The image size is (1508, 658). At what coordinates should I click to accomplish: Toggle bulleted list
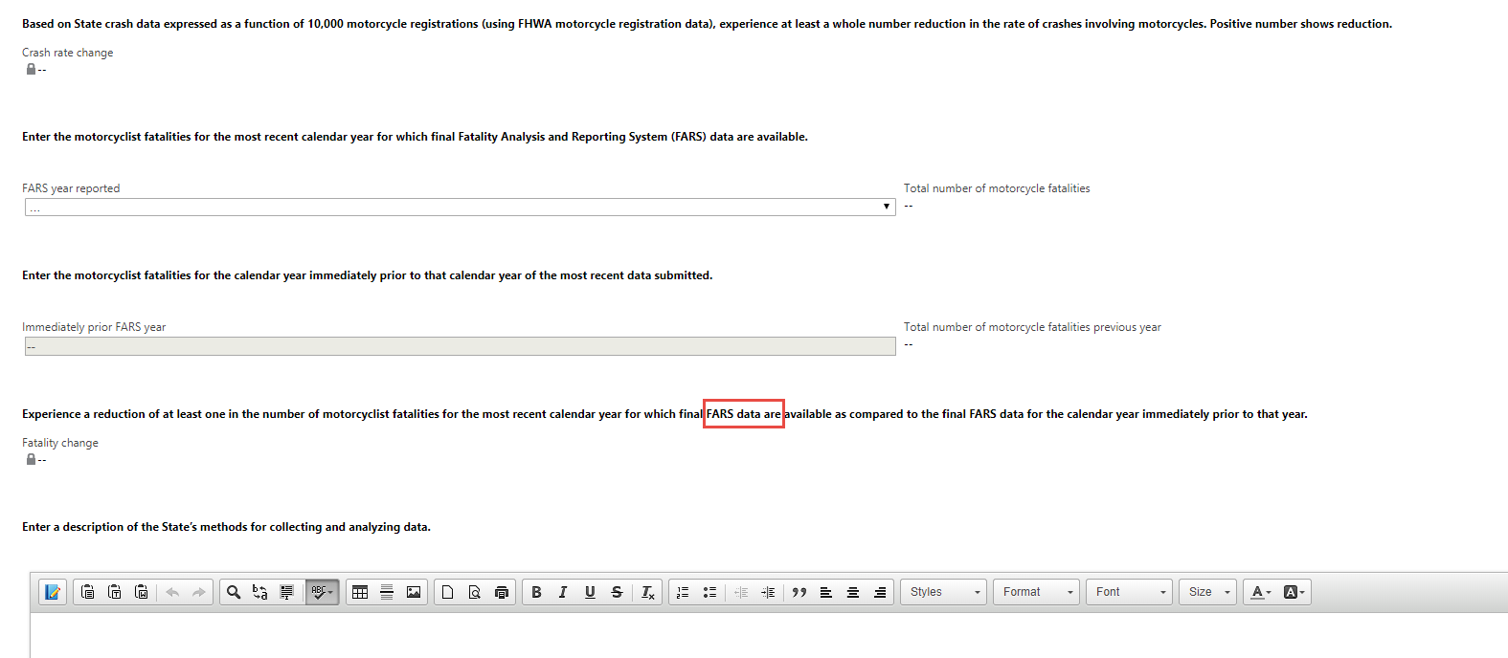709,592
